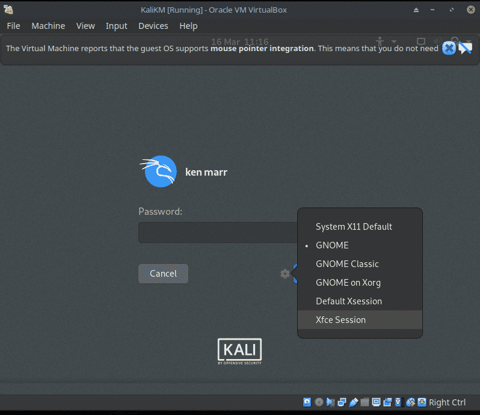Screen dimensions: 480x415
Task: Select GNOME Classic session
Action: pyautogui.click(x=347, y=264)
